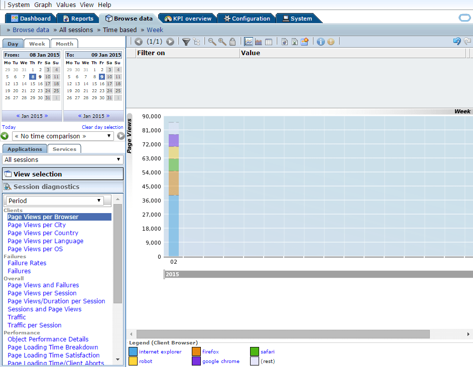Click the google chrome legend color swatch
The width and height of the screenshot is (473, 367).
(195, 361)
